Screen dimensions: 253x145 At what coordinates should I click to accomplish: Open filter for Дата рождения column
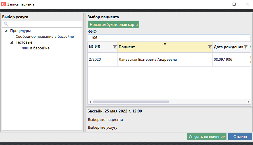click(245, 47)
